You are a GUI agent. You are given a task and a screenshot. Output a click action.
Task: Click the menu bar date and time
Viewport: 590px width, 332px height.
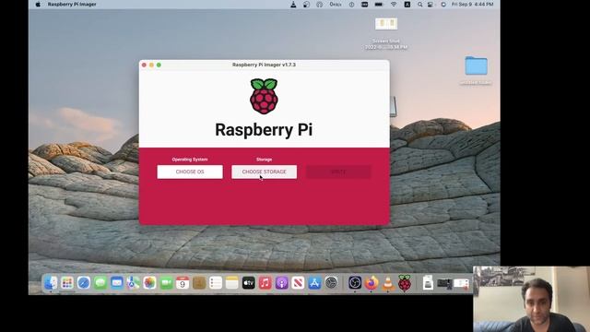point(472,4)
